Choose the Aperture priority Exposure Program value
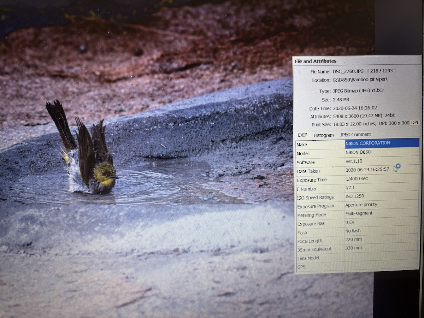The width and height of the screenshot is (424, 318). click(x=382, y=205)
